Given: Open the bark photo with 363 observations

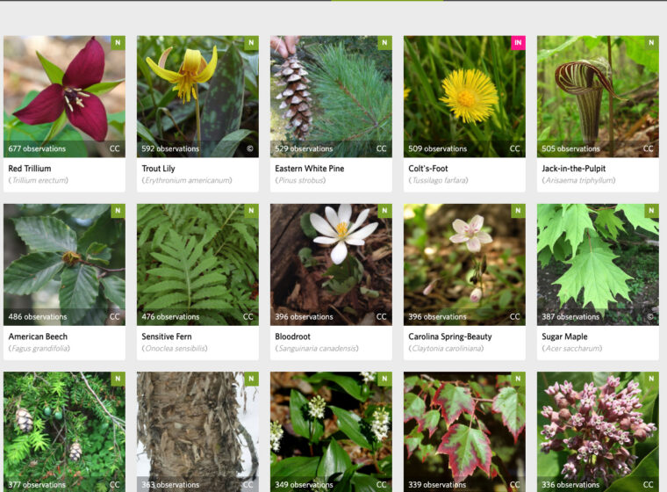Looking at the screenshot, I should 197,432.
